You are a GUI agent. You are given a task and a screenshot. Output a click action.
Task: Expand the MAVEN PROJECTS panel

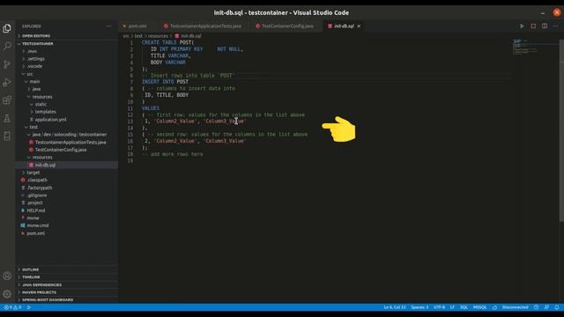point(67,292)
